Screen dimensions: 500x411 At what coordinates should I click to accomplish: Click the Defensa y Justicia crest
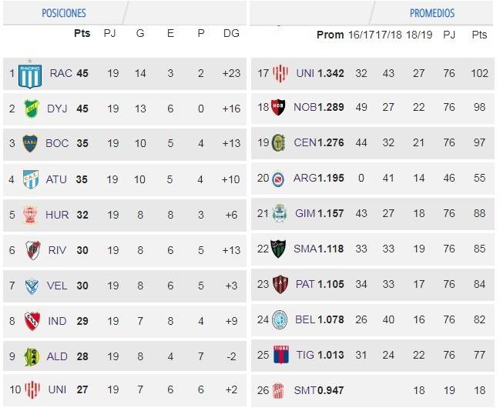click(x=32, y=109)
